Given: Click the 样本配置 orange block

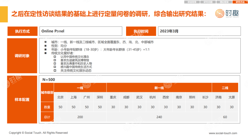Looking at the screenshot, I should point(22,100).
